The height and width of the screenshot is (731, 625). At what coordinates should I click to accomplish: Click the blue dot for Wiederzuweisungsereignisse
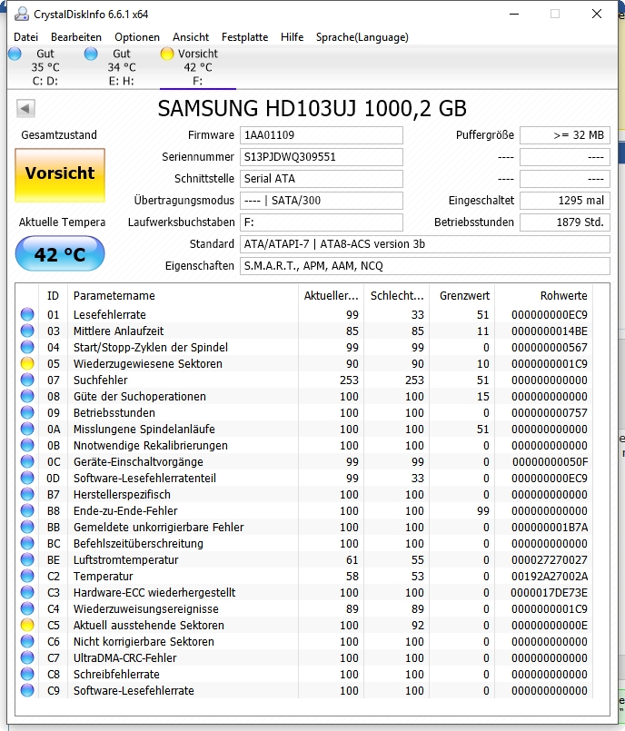coord(27,608)
